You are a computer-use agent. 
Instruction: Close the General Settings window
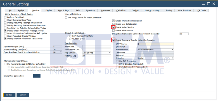(214, 4)
